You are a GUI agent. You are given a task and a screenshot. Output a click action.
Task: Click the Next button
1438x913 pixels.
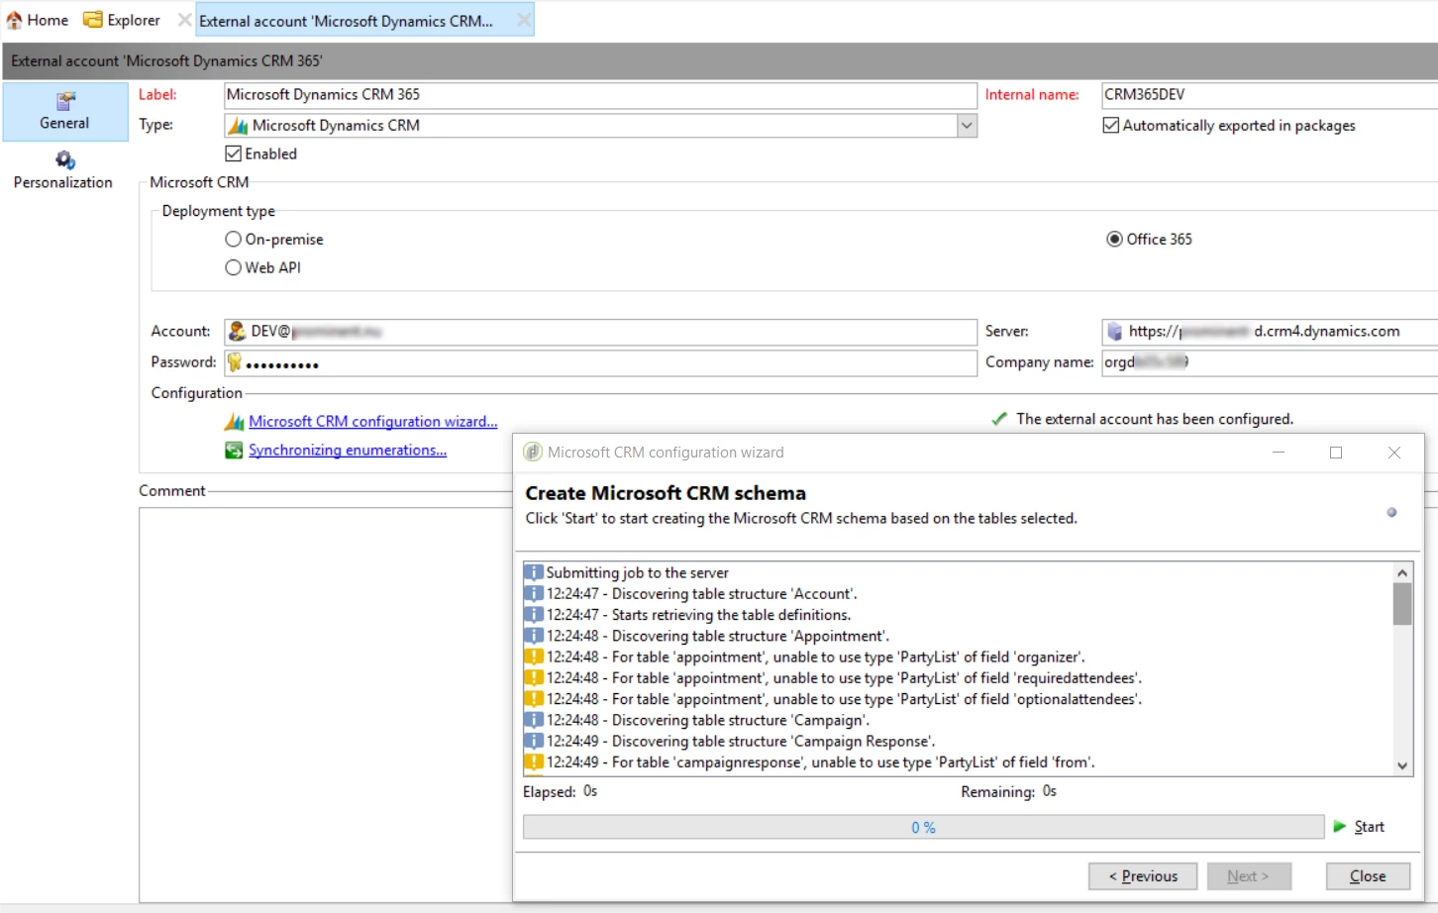[1250, 876]
